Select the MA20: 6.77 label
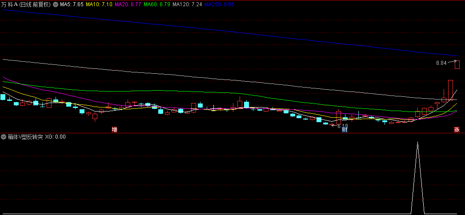This screenshot has height=215, width=465. 128,4
